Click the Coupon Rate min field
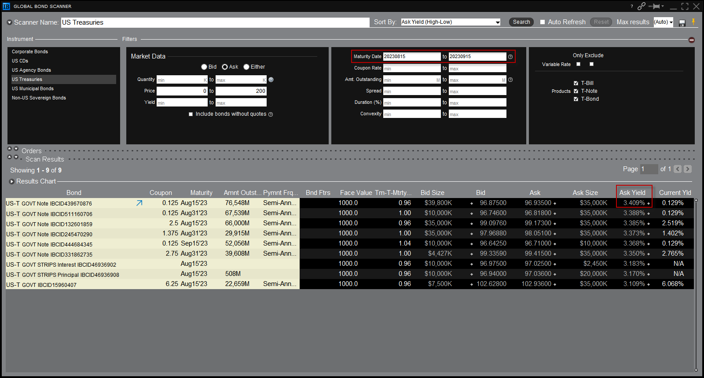Screen dimensions: 704x378 pyautogui.click(x=412, y=68)
